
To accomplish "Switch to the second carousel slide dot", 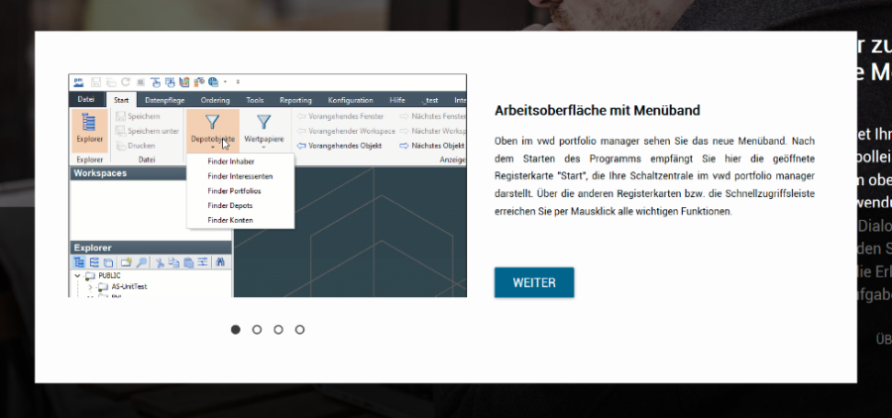I will (257, 329).
